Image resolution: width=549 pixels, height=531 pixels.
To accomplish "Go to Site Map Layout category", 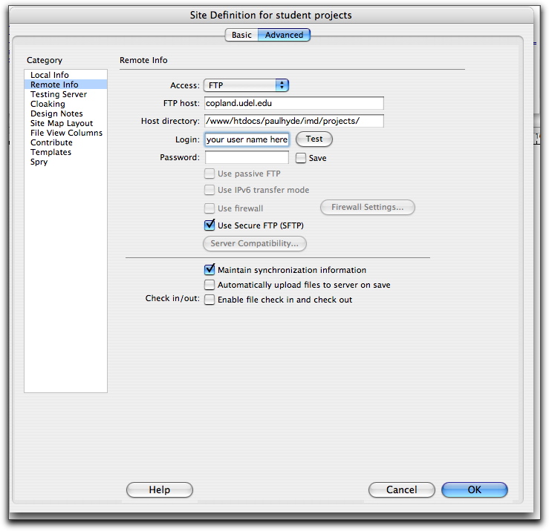I will [x=62, y=124].
